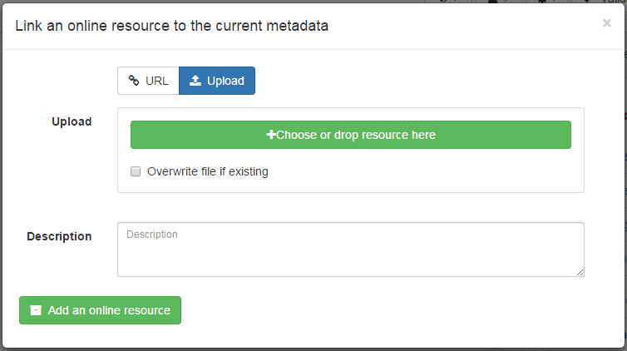The height and width of the screenshot is (351, 627).
Task: Click the chain link icon in URL tab
Action: coord(134,81)
